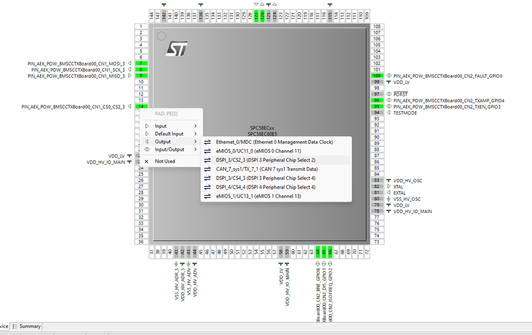This screenshot has height=335, width=532.
Task: Click PIN_AEK_POW_BMSCCTXBoard00_CN1_MISO_3 label
Action: click(76, 76)
